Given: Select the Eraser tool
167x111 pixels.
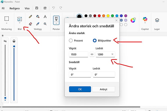Looking at the screenshot, I should [x=30, y=24].
